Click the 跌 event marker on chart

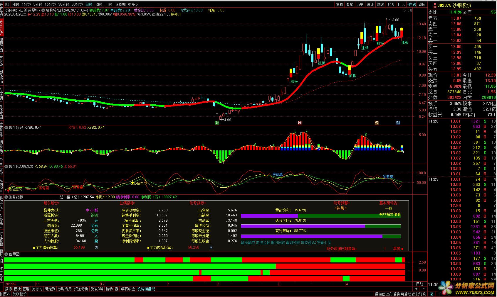(x=217, y=123)
